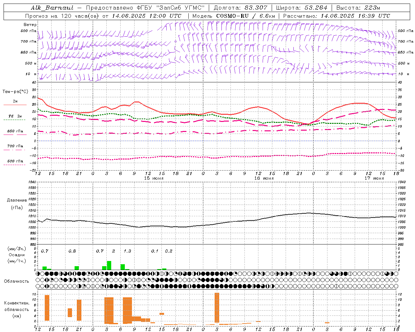Click the 16 июня date label
415x332 pixels.
tap(264, 178)
